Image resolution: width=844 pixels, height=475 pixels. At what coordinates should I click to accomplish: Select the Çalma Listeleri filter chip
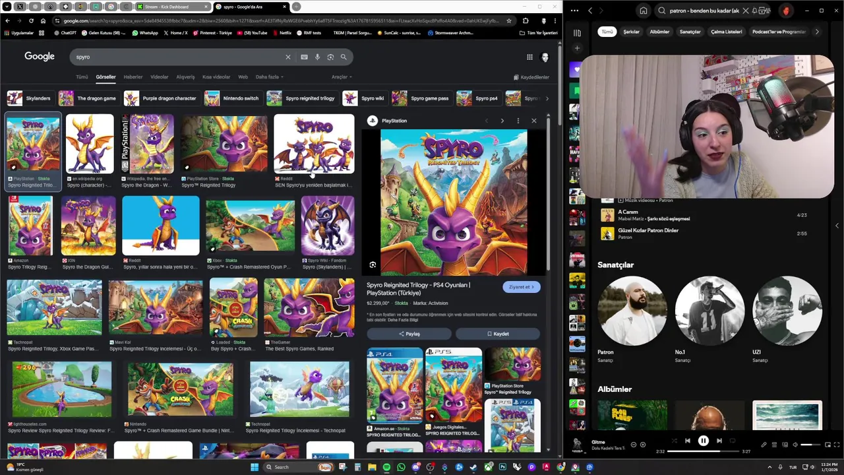point(726,32)
